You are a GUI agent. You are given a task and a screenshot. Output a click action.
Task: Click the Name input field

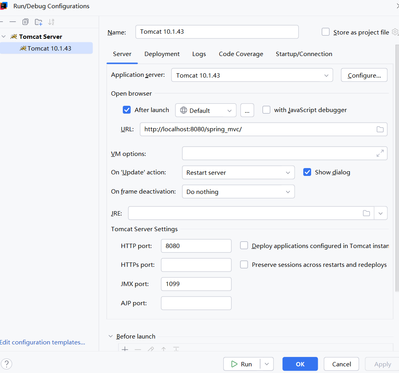(x=217, y=32)
